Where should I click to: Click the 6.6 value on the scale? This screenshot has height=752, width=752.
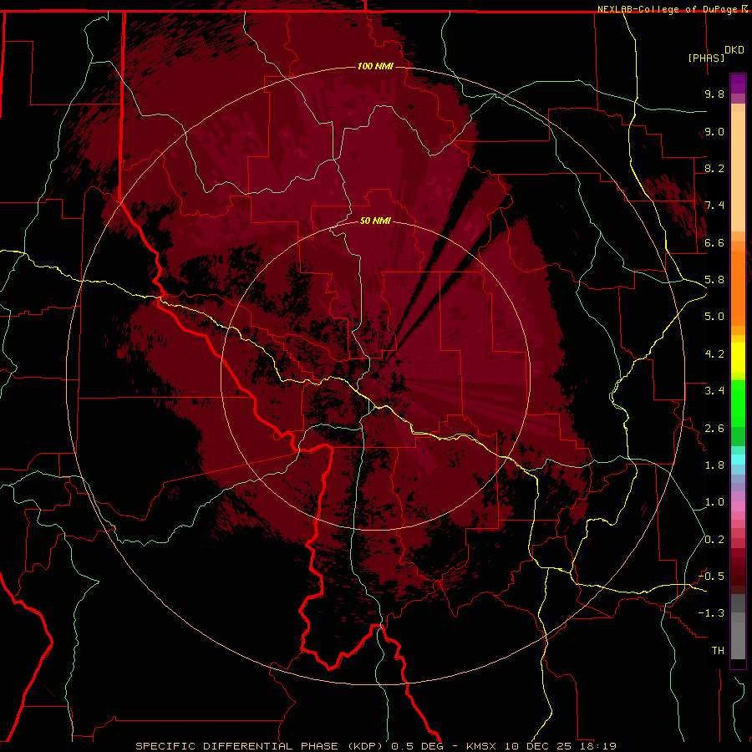tap(714, 242)
